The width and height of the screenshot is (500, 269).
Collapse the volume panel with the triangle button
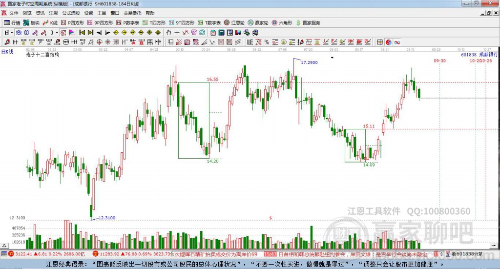(x=4, y=246)
